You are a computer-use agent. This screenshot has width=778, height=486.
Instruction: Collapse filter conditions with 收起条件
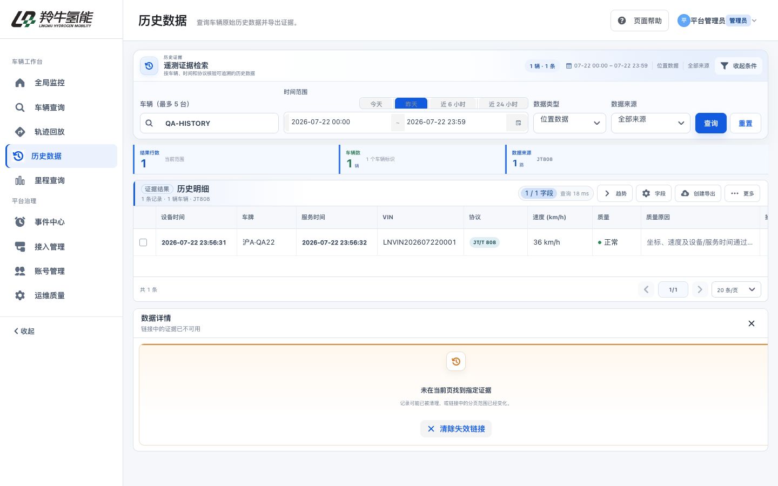(739, 66)
